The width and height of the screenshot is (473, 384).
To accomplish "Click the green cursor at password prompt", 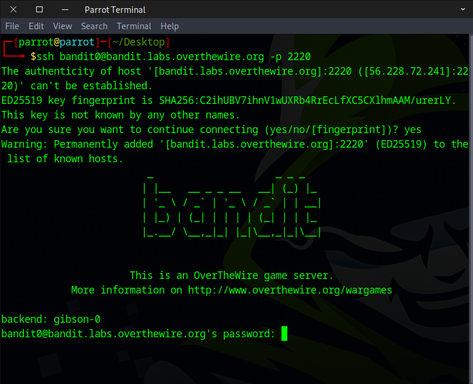I will click(284, 334).
